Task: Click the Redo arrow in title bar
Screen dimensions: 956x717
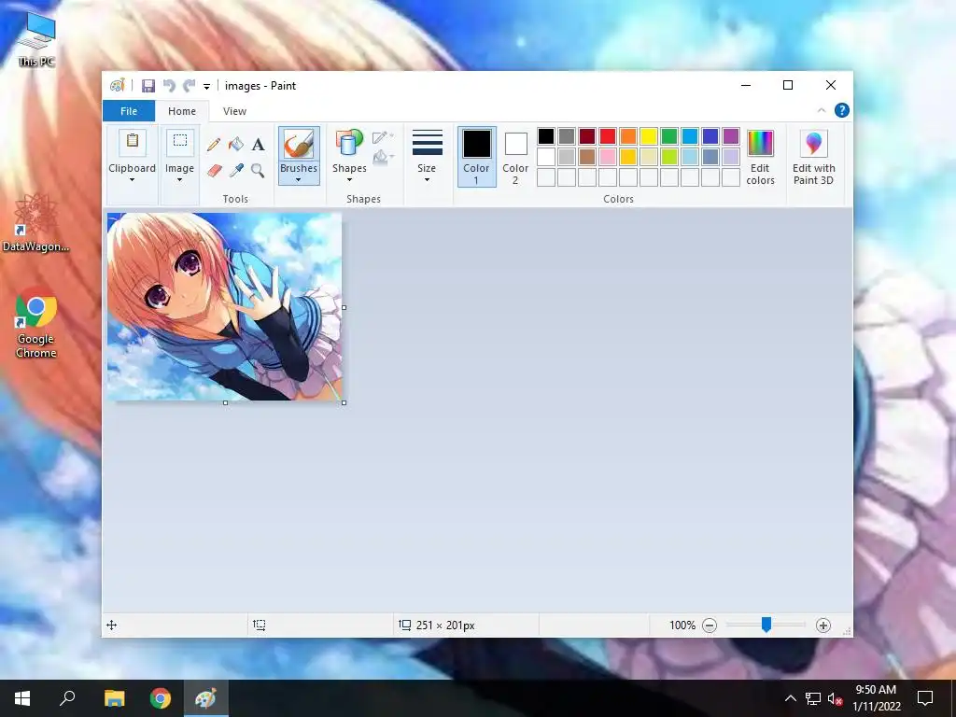Action: tap(190, 86)
